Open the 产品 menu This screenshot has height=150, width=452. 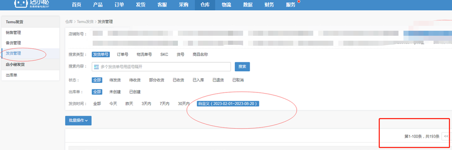pyautogui.click(x=98, y=5)
